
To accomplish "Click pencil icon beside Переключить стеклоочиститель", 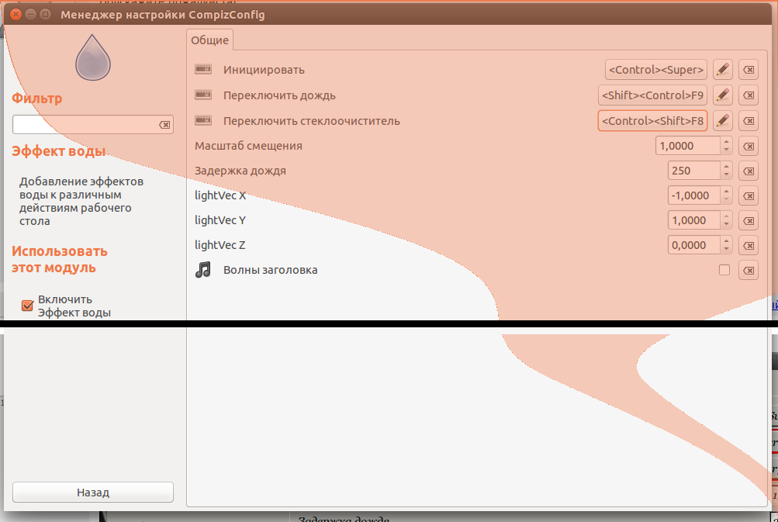I will click(x=722, y=121).
